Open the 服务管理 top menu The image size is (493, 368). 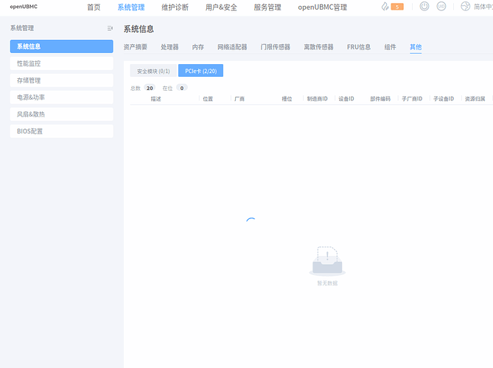click(x=268, y=7)
